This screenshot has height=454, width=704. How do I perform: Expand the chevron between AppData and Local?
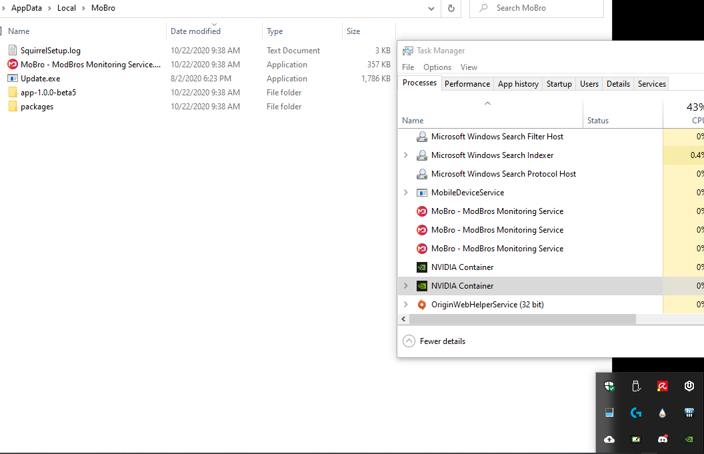click(49, 8)
